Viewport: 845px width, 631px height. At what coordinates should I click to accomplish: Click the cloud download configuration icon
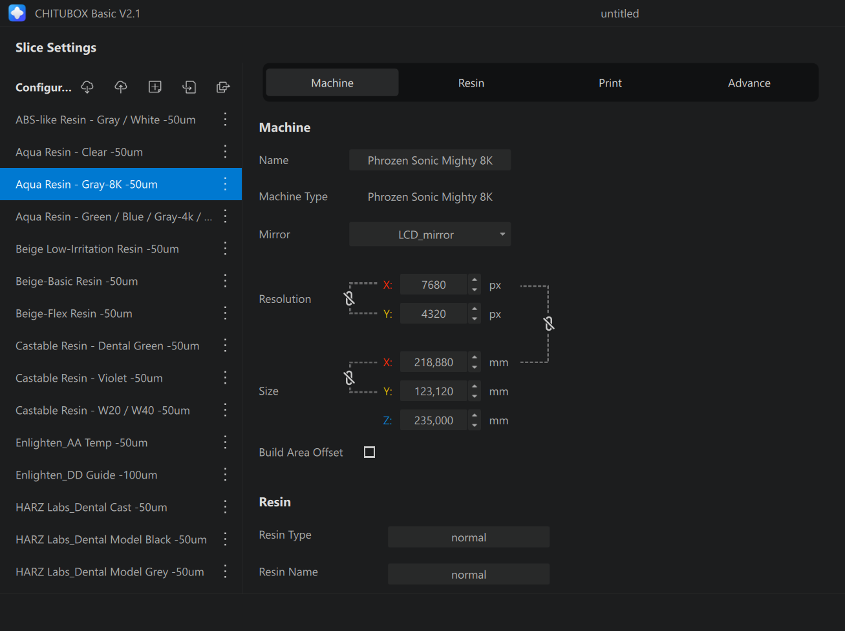pyautogui.click(x=87, y=87)
